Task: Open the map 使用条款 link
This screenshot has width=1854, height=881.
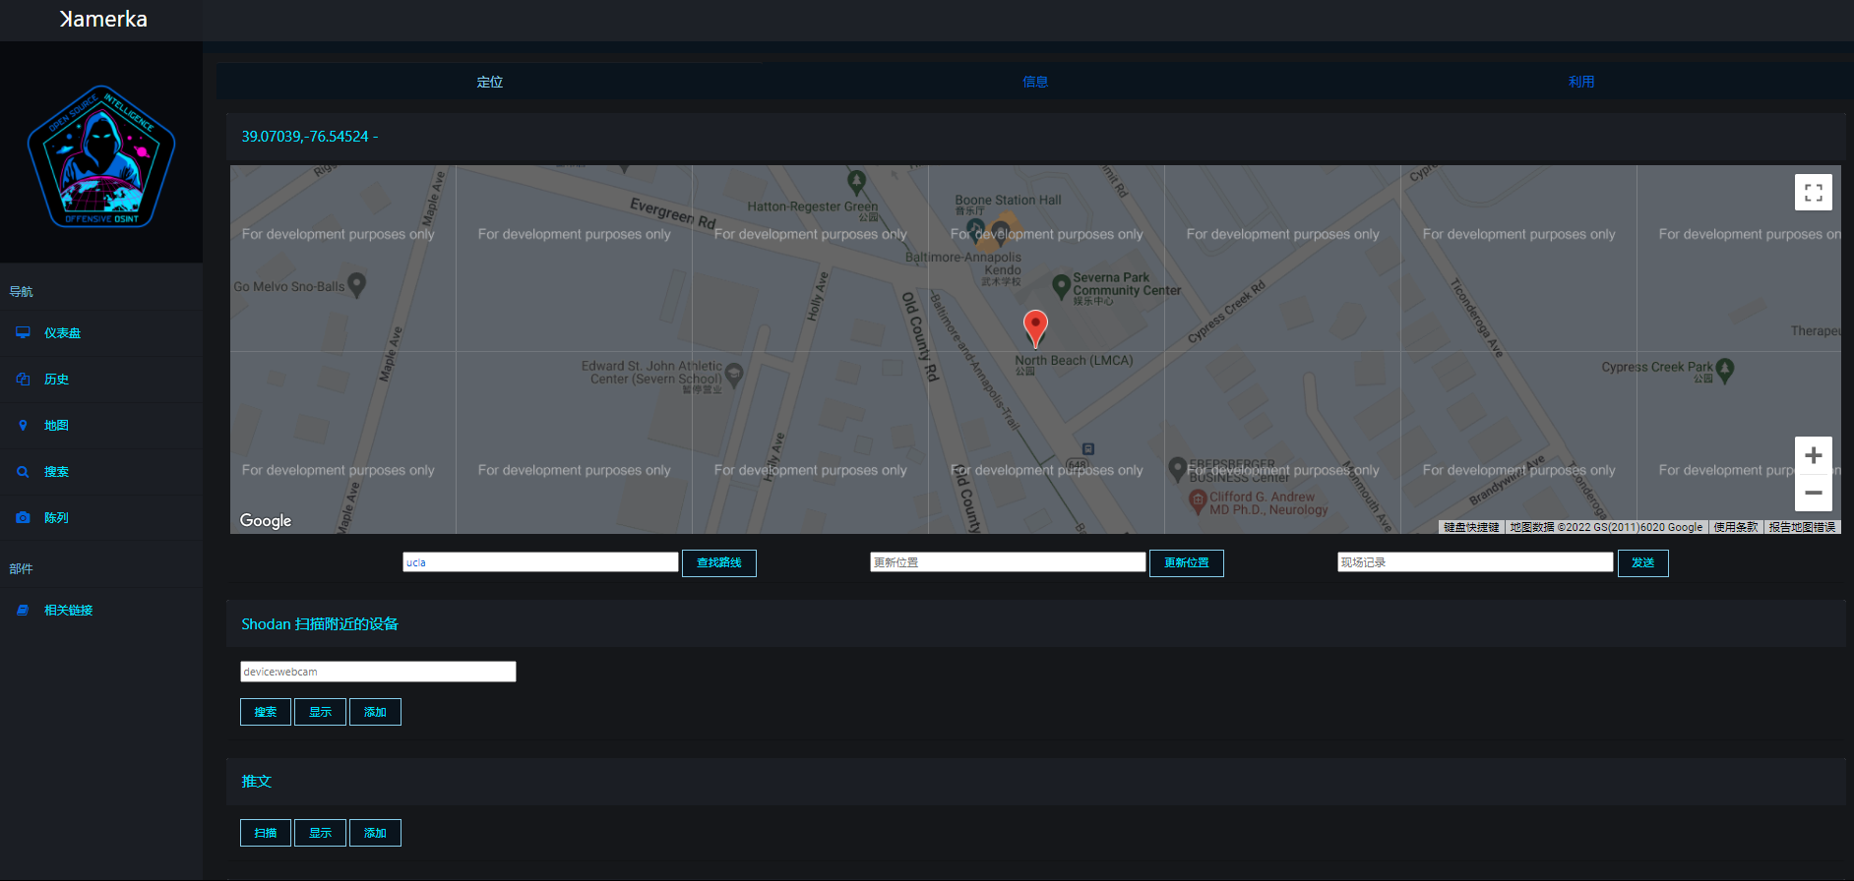Action: [1736, 527]
